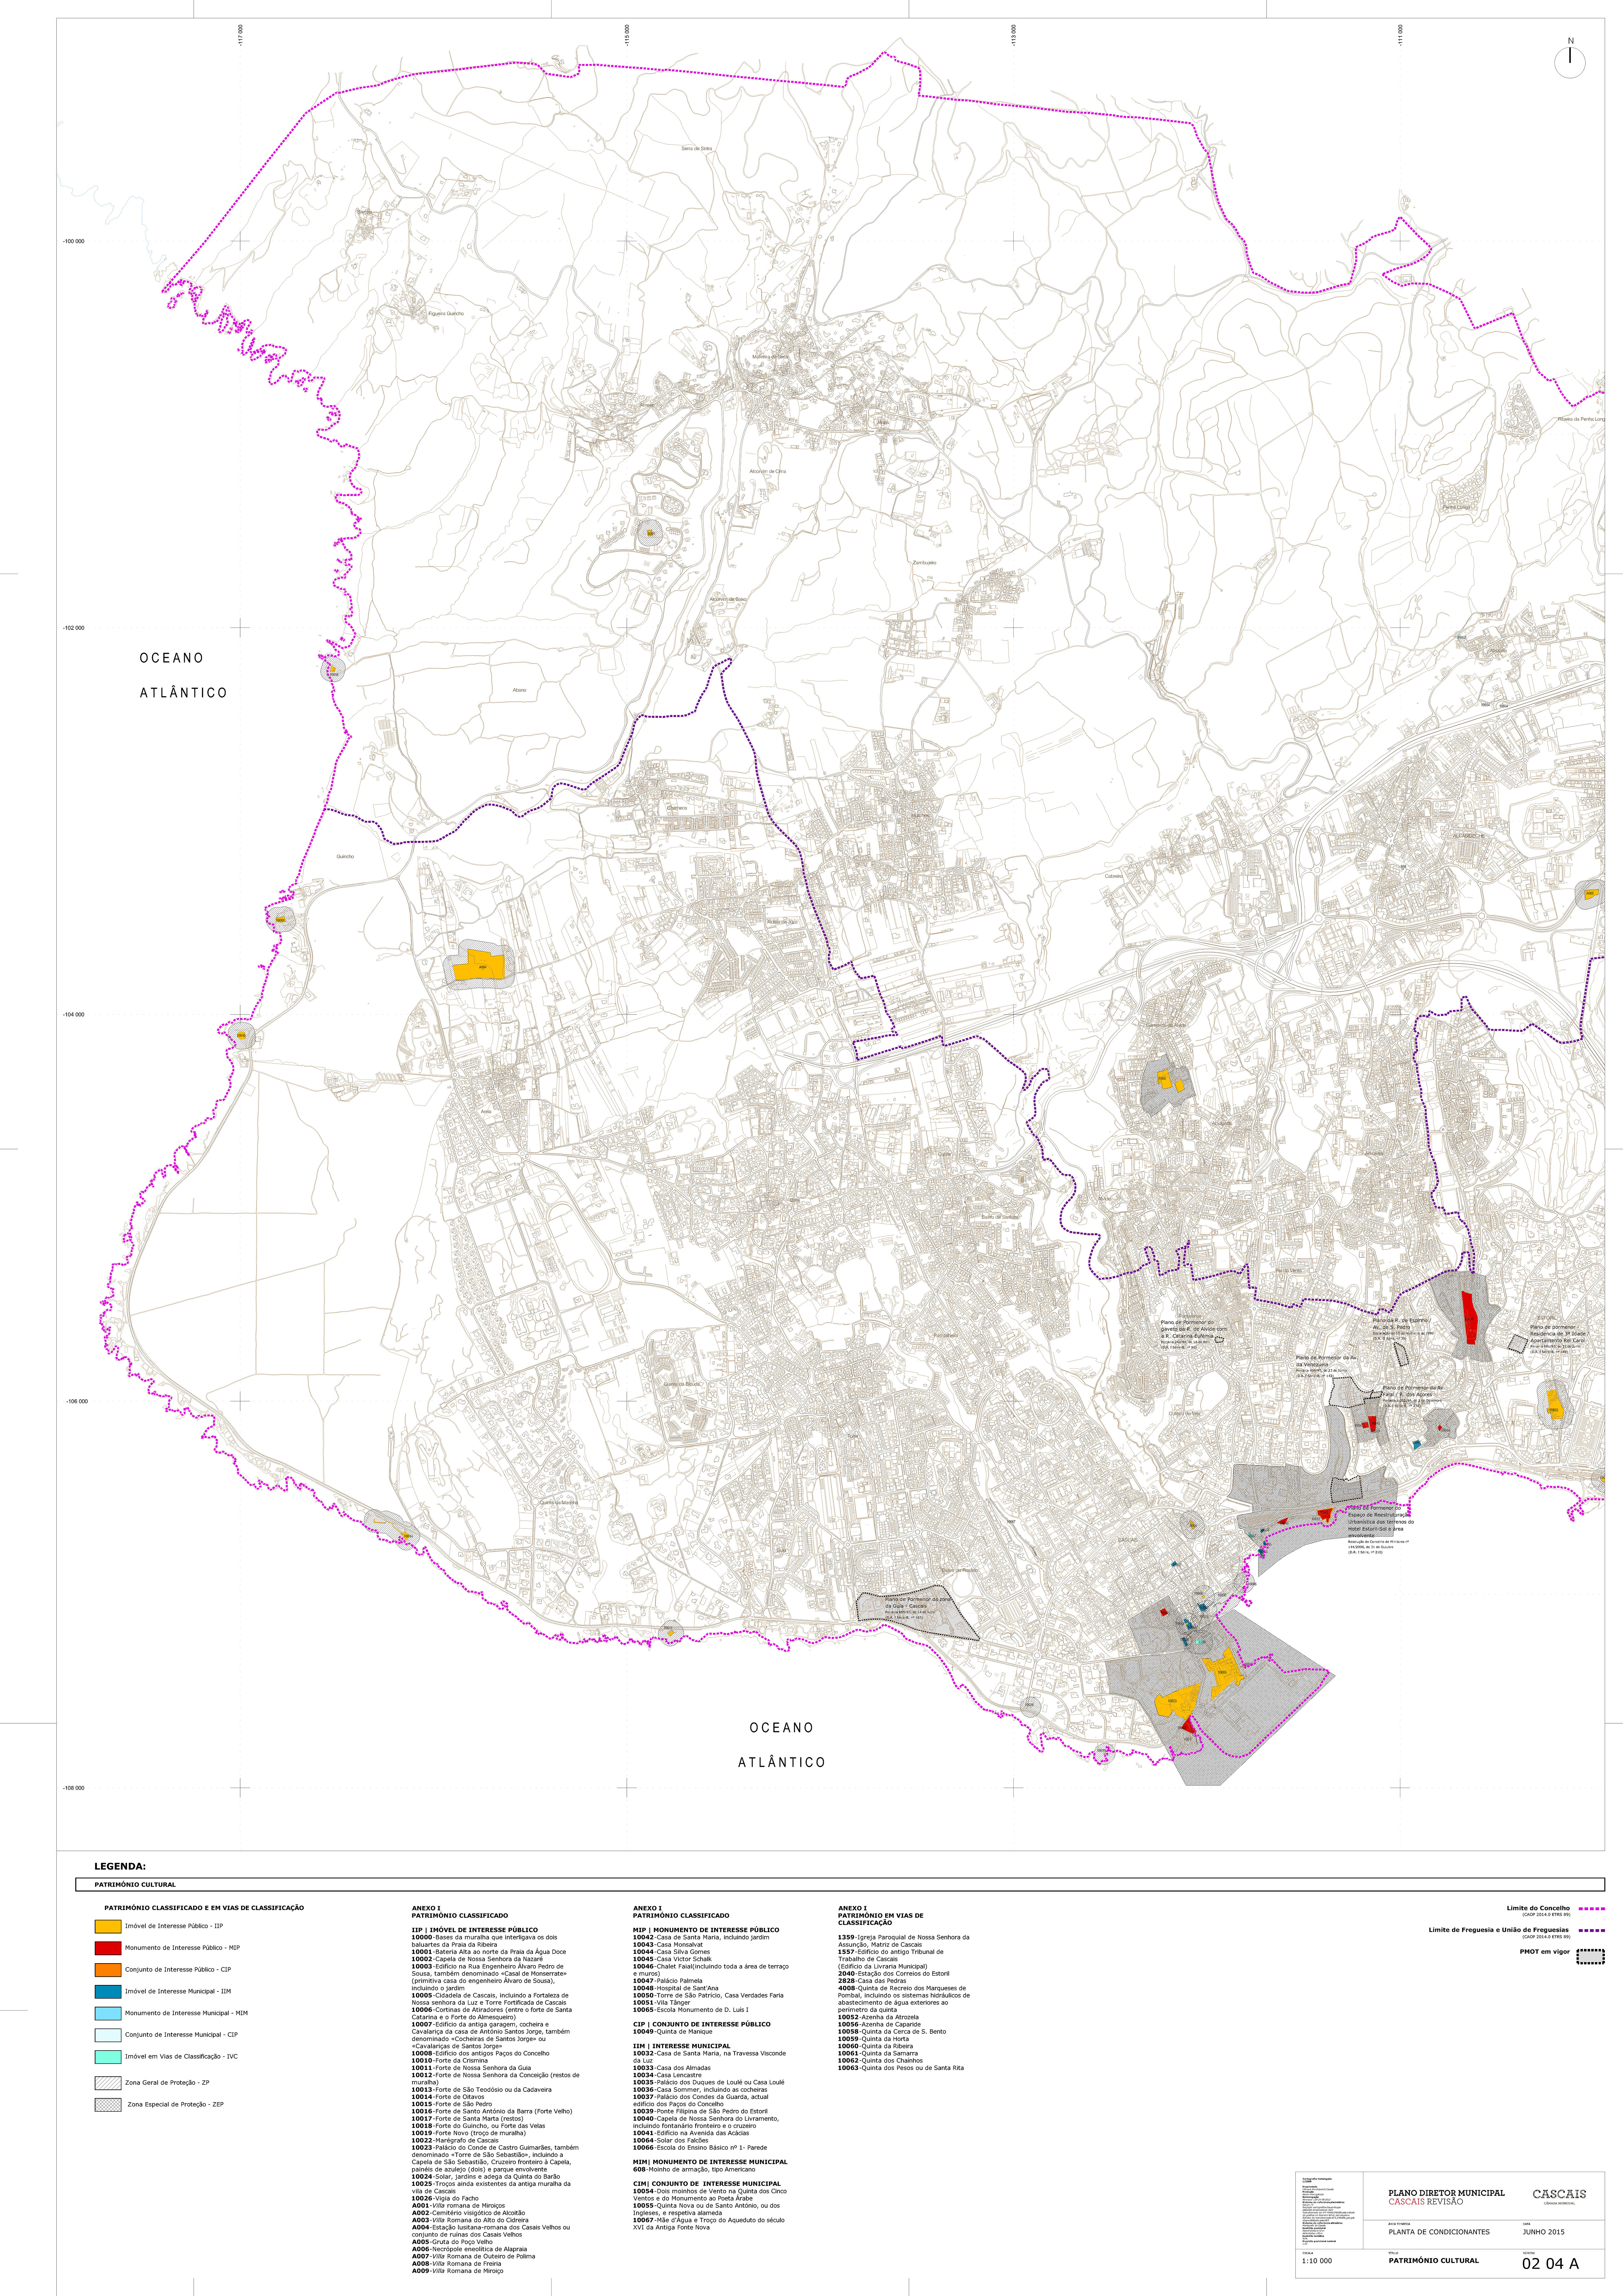Click 'IIM | INTERESSE MUNICIPAL' heading
This screenshot has width=1623, height=2296.
[x=682, y=2046]
